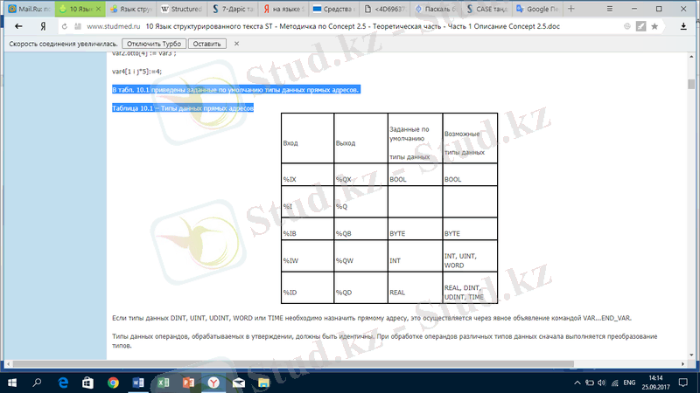Screen dimensions: 700x393
Task: Click the highlighted 'Таблица 10.1' caption
Action: [x=183, y=108]
